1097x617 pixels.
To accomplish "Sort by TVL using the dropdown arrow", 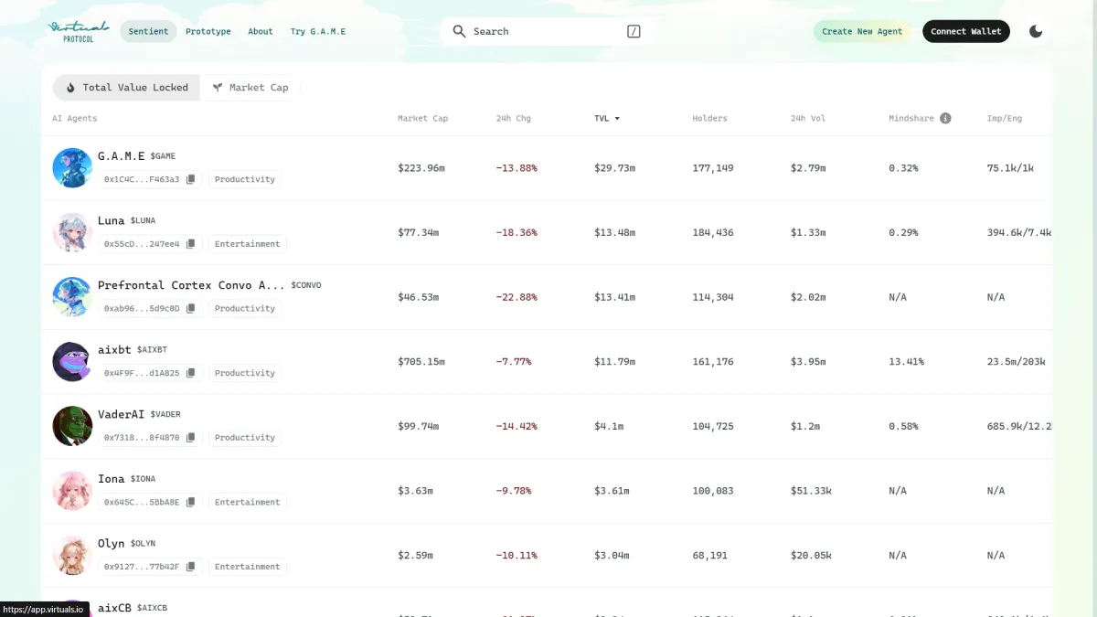I will pyautogui.click(x=617, y=119).
